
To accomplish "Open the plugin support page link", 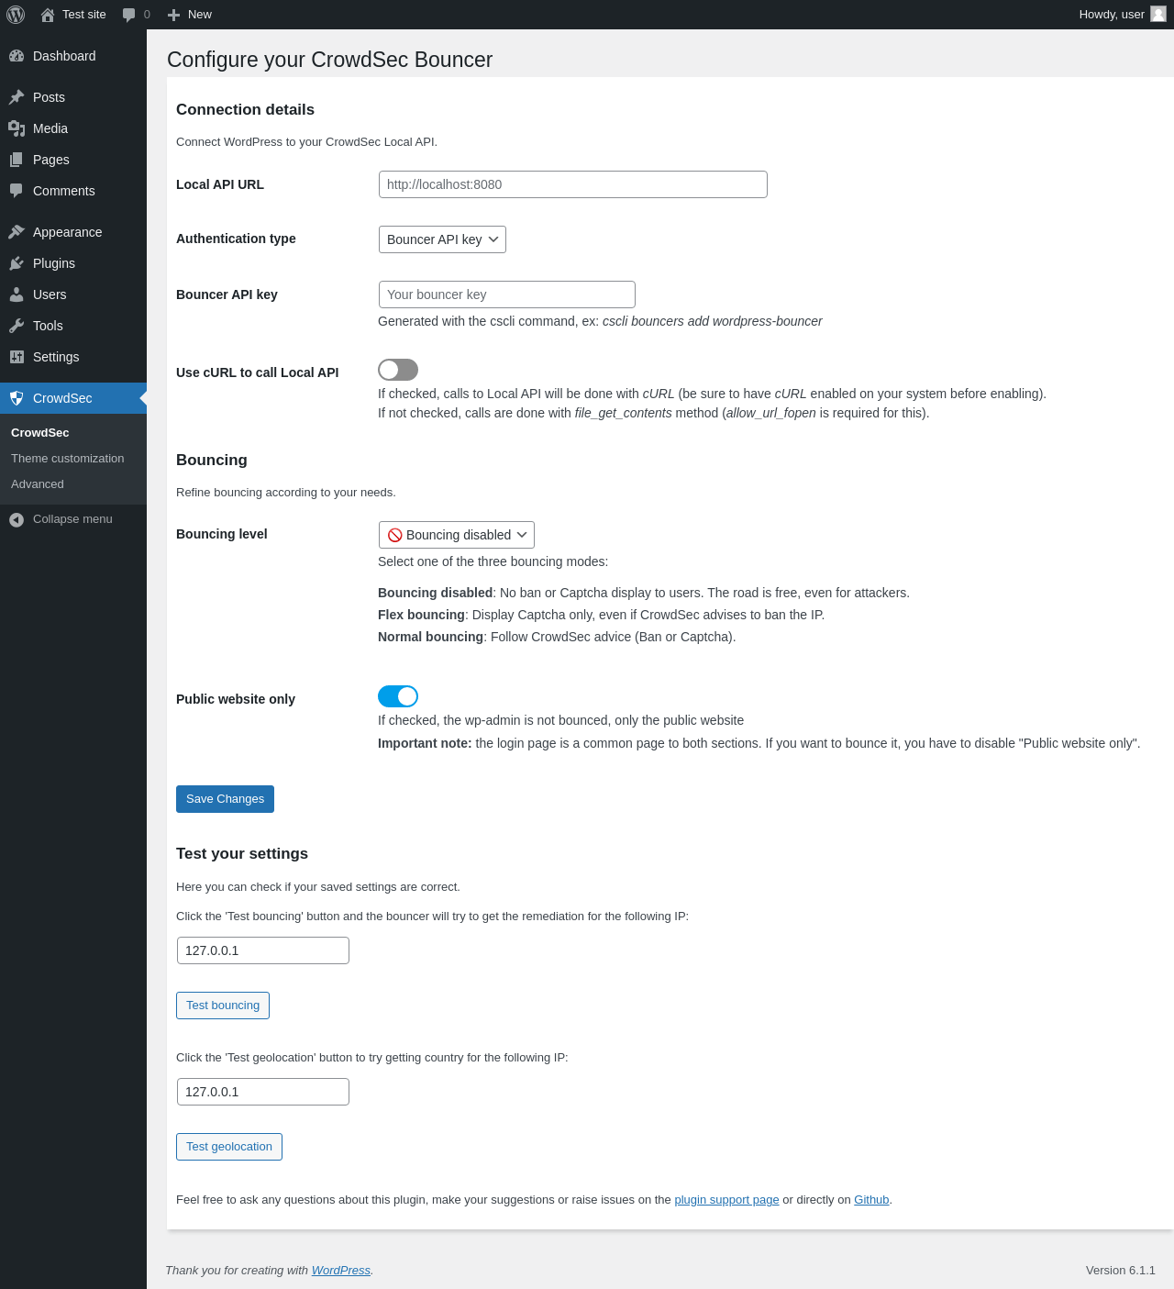I will [726, 1200].
